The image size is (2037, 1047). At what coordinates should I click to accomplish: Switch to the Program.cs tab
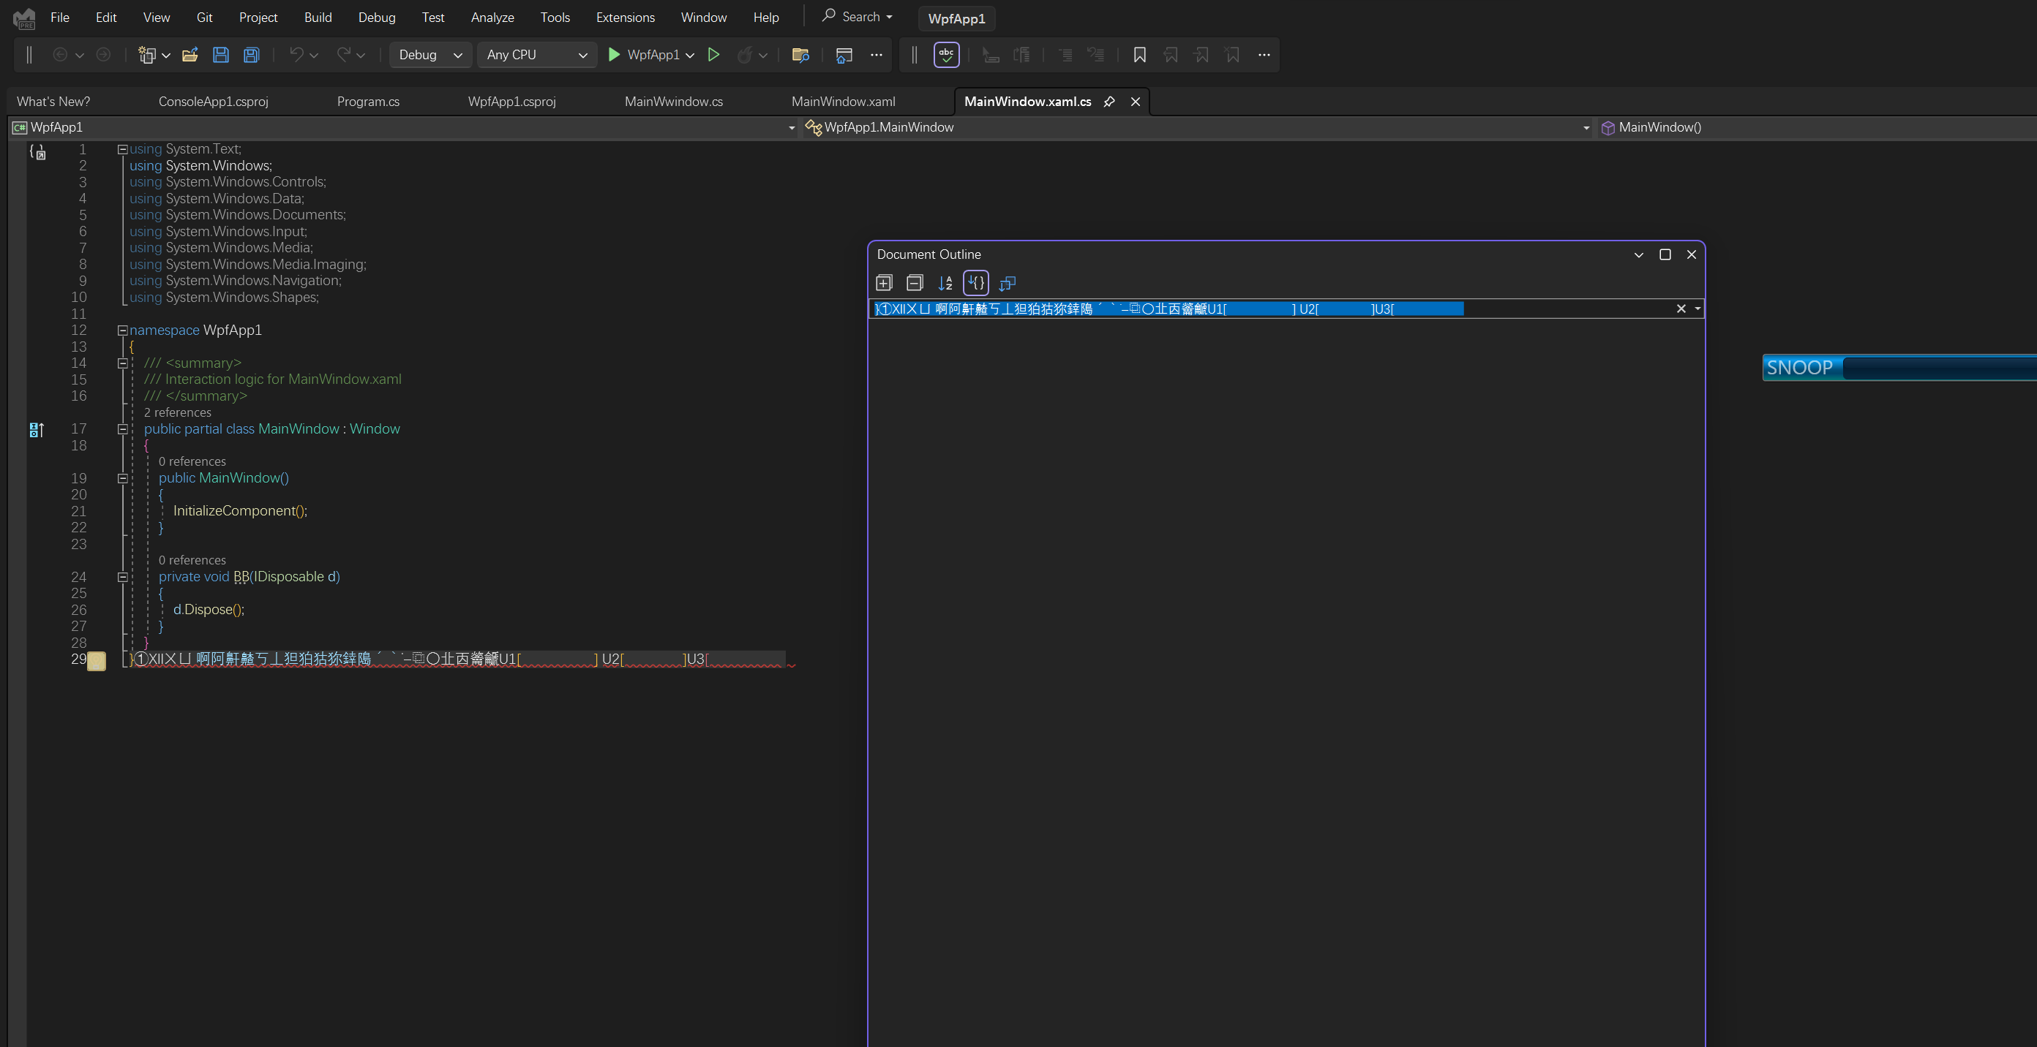pyautogui.click(x=368, y=102)
